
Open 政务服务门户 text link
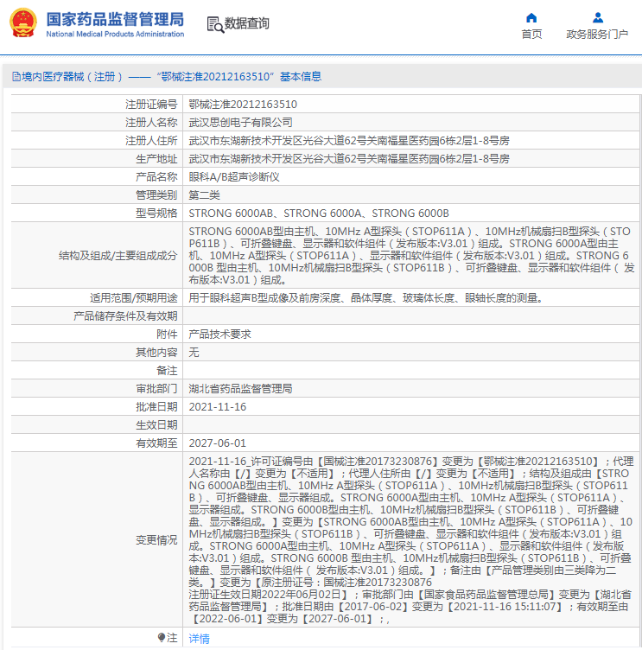click(597, 34)
